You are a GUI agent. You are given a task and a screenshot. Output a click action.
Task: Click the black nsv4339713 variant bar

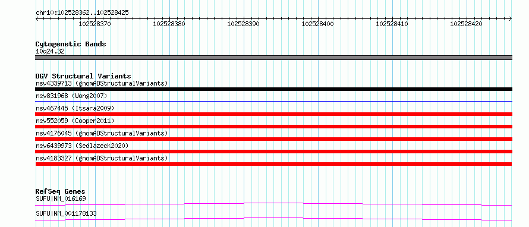click(273, 89)
